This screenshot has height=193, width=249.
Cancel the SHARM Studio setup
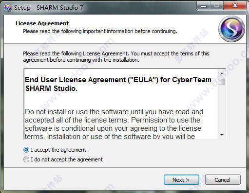coord(223,180)
